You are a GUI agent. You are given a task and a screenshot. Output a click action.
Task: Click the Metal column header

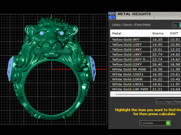(x=130, y=33)
